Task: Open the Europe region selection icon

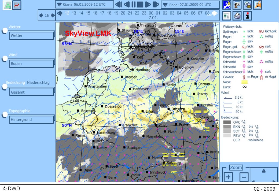Action: pos(227,5)
